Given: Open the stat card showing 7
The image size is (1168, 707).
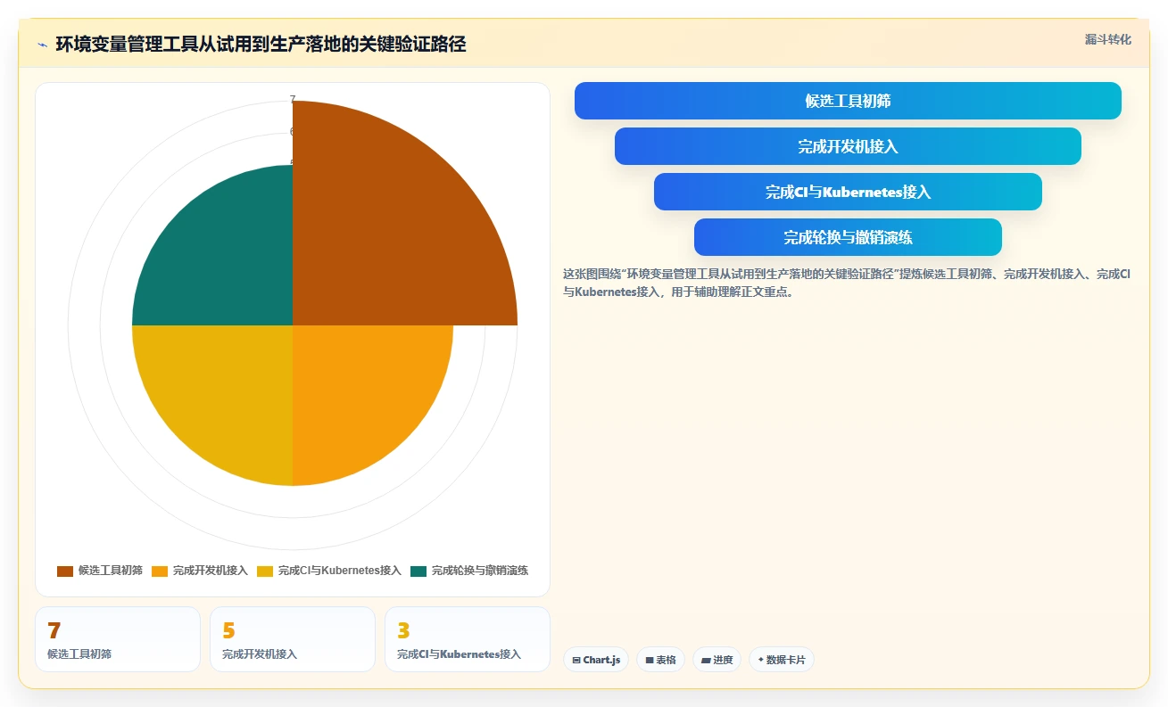Looking at the screenshot, I should 118,639.
